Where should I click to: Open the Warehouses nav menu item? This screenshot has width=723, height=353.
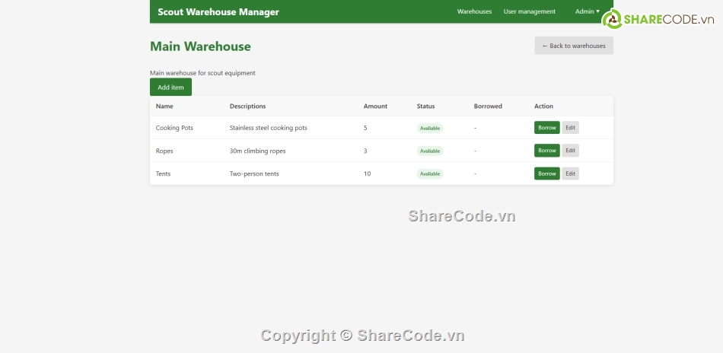474,11
